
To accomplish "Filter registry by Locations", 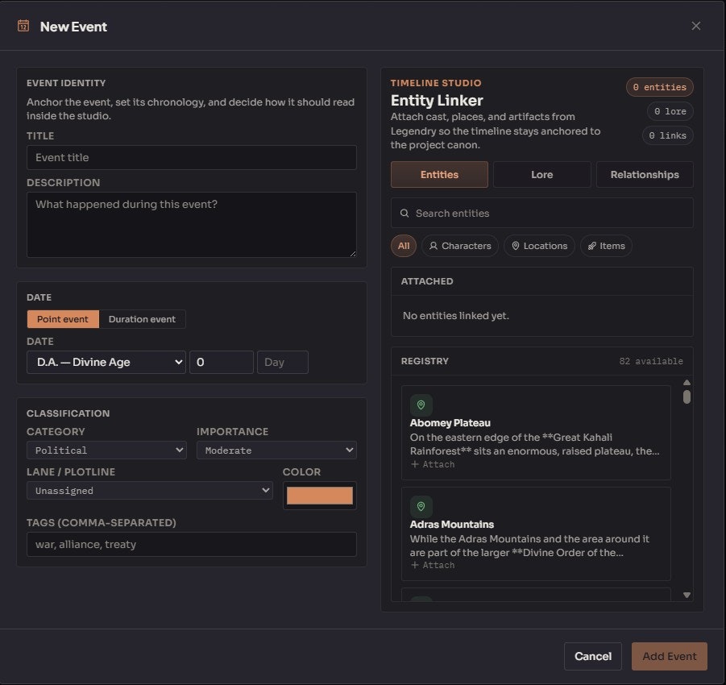I will [539, 246].
